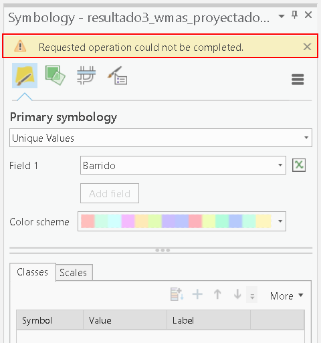Set an expression for Field 1
Viewport: 321px width, 343px height.
pyautogui.click(x=299, y=165)
